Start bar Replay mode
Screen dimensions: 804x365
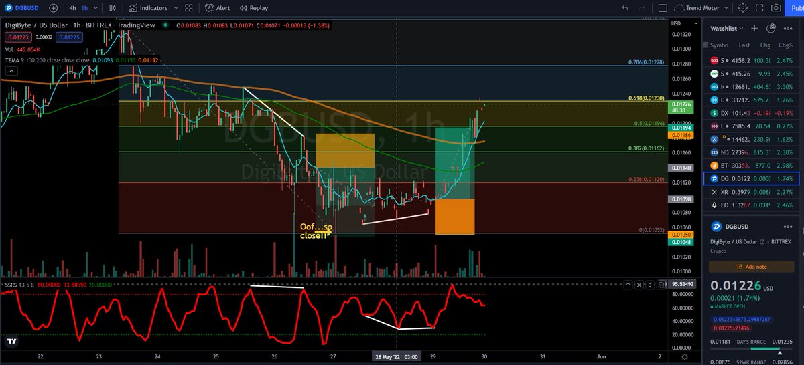coord(253,8)
